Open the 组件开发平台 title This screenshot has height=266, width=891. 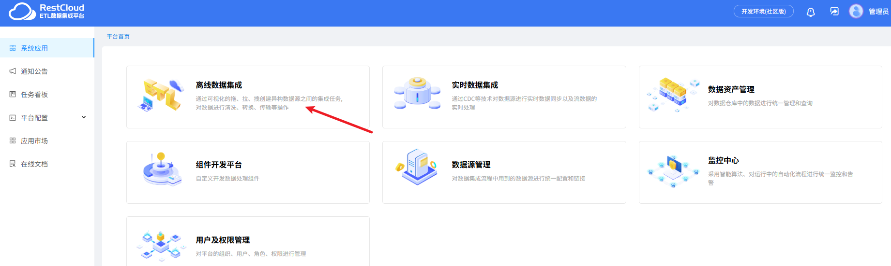click(219, 165)
